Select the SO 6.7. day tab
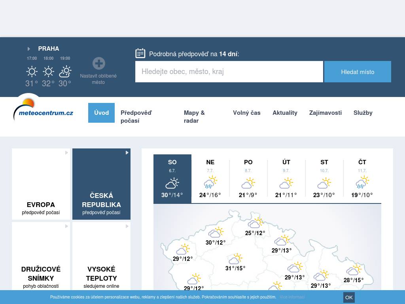 (x=172, y=179)
